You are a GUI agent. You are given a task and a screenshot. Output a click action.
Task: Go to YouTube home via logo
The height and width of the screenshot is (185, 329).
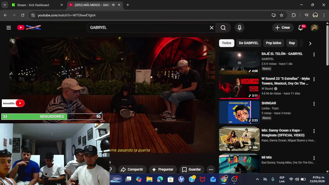pyautogui.click(x=29, y=27)
